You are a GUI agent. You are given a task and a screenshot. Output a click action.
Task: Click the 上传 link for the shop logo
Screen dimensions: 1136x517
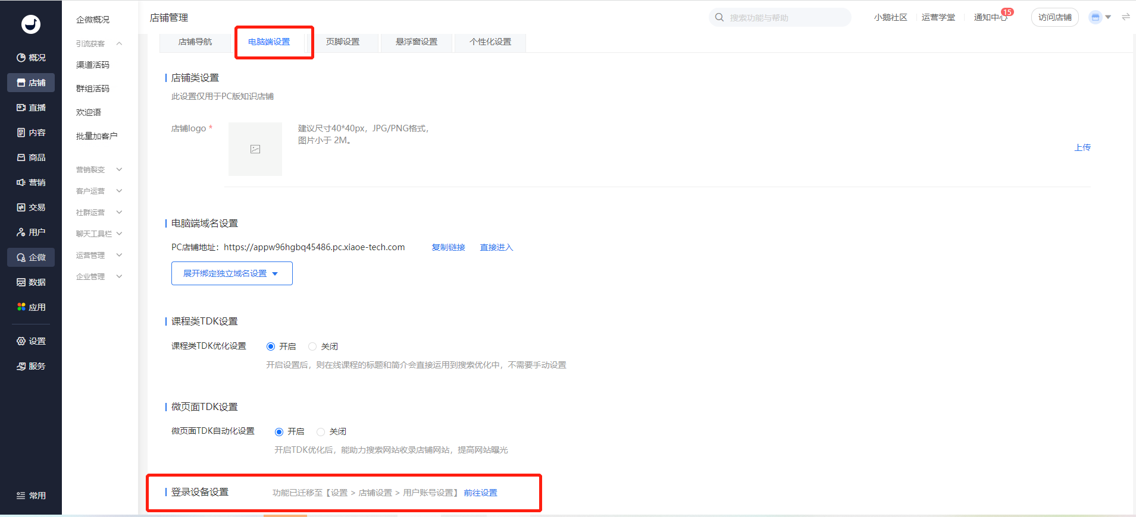(x=1082, y=147)
